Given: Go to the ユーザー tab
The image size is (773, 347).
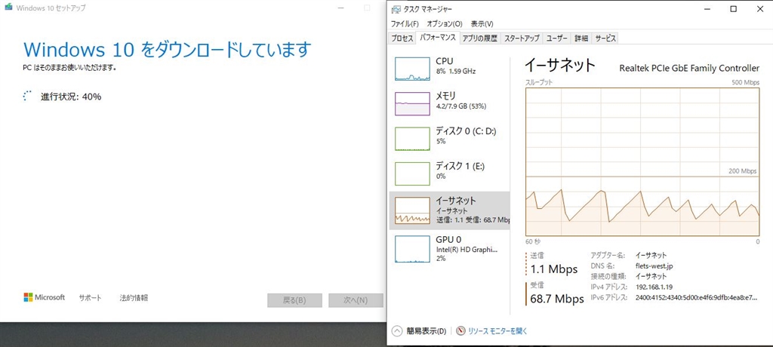Looking at the screenshot, I should 557,38.
